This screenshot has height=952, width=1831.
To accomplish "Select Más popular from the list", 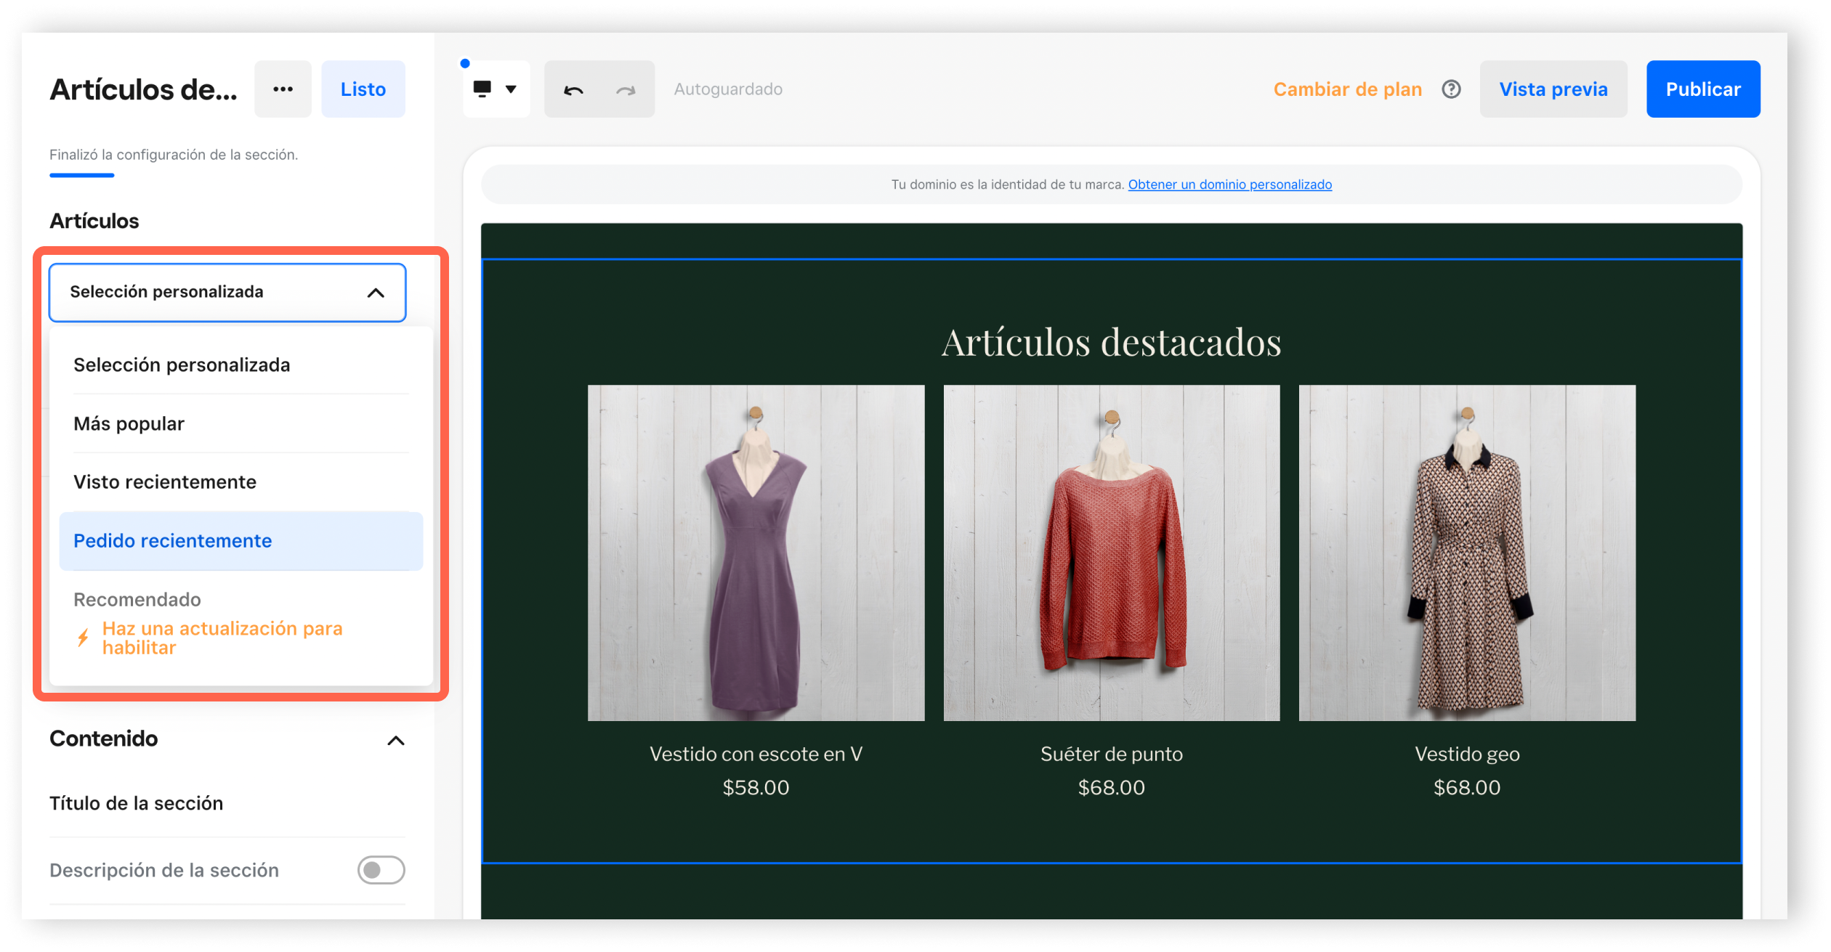I will (129, 423).
